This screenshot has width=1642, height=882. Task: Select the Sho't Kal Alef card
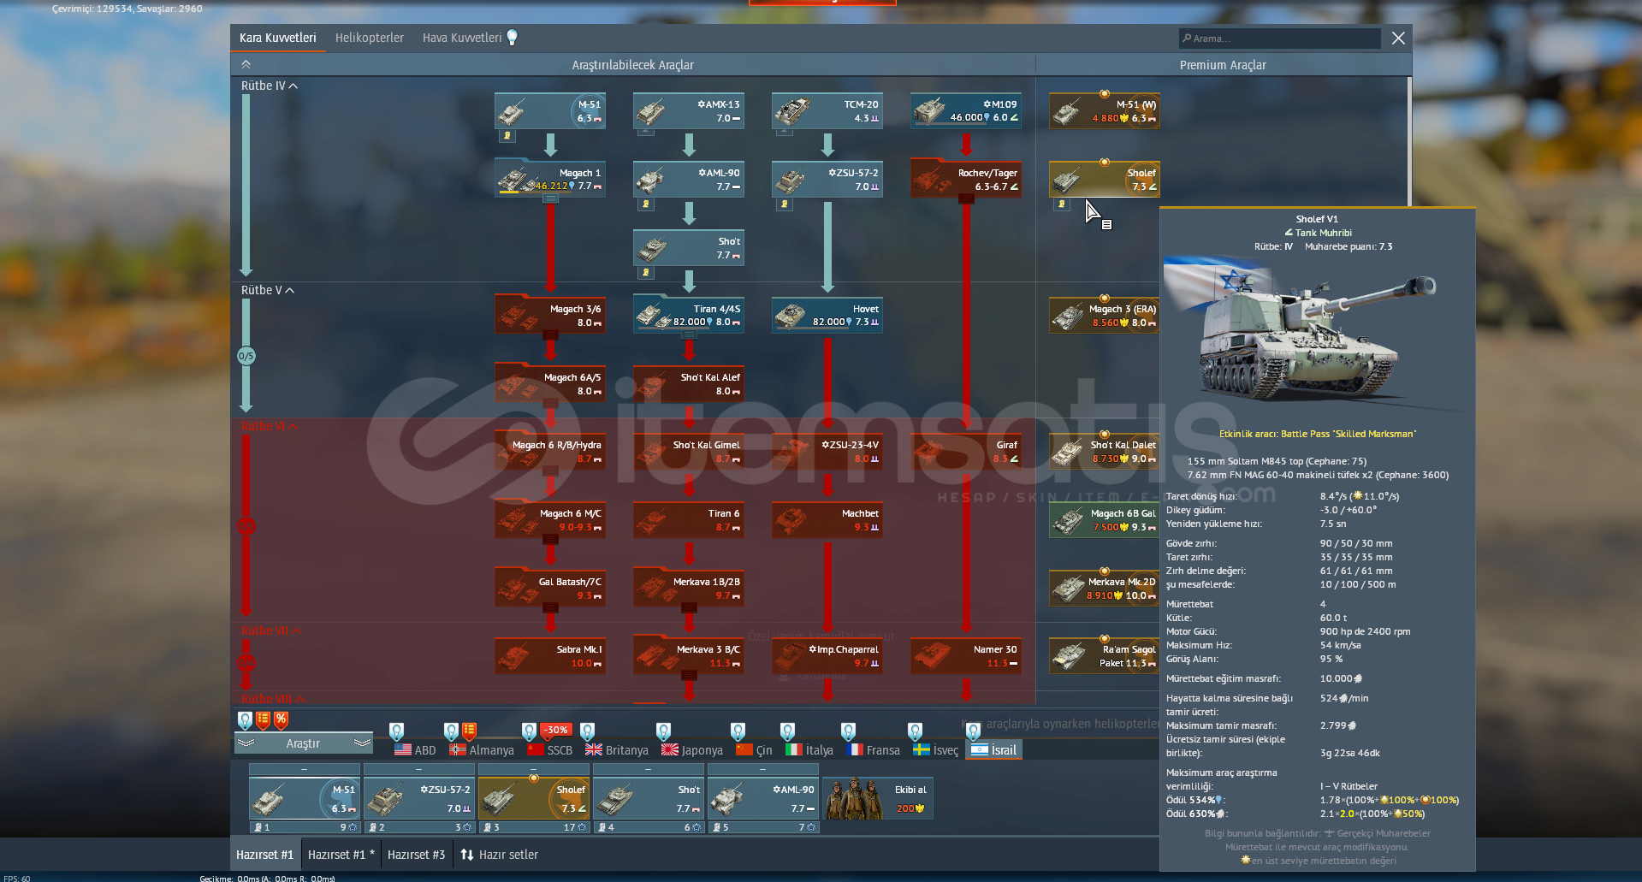[x=689, y=384]
